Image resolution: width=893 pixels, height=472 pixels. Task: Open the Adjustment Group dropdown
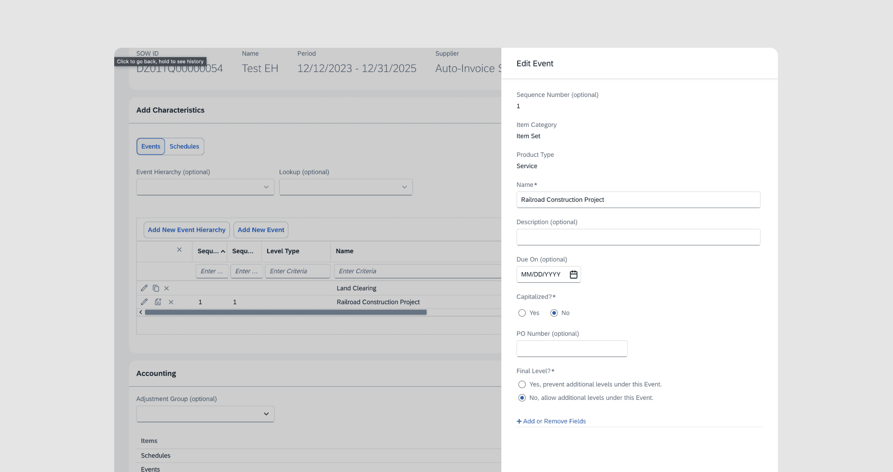click(x=205, y=414)
